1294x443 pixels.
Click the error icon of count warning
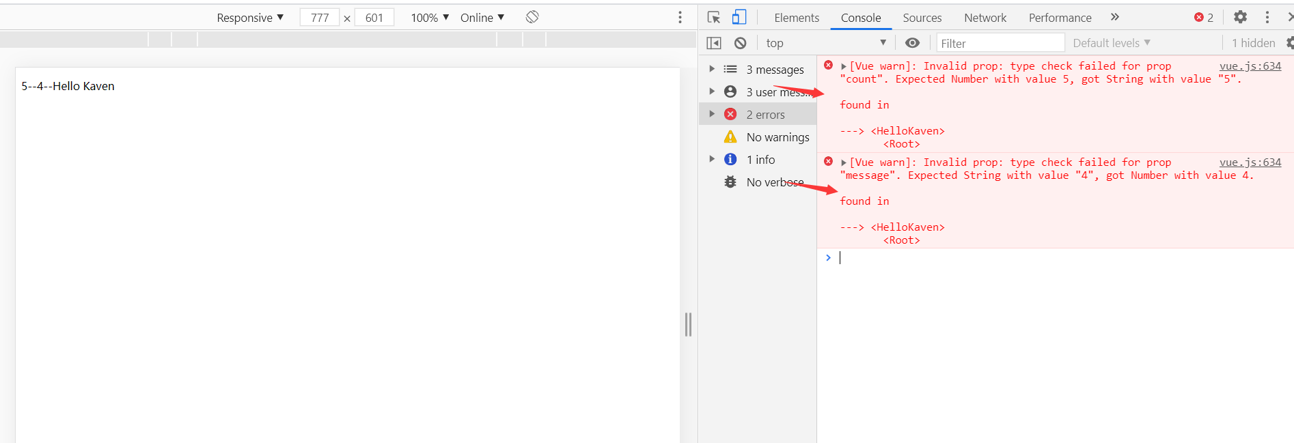click(828, 66)
